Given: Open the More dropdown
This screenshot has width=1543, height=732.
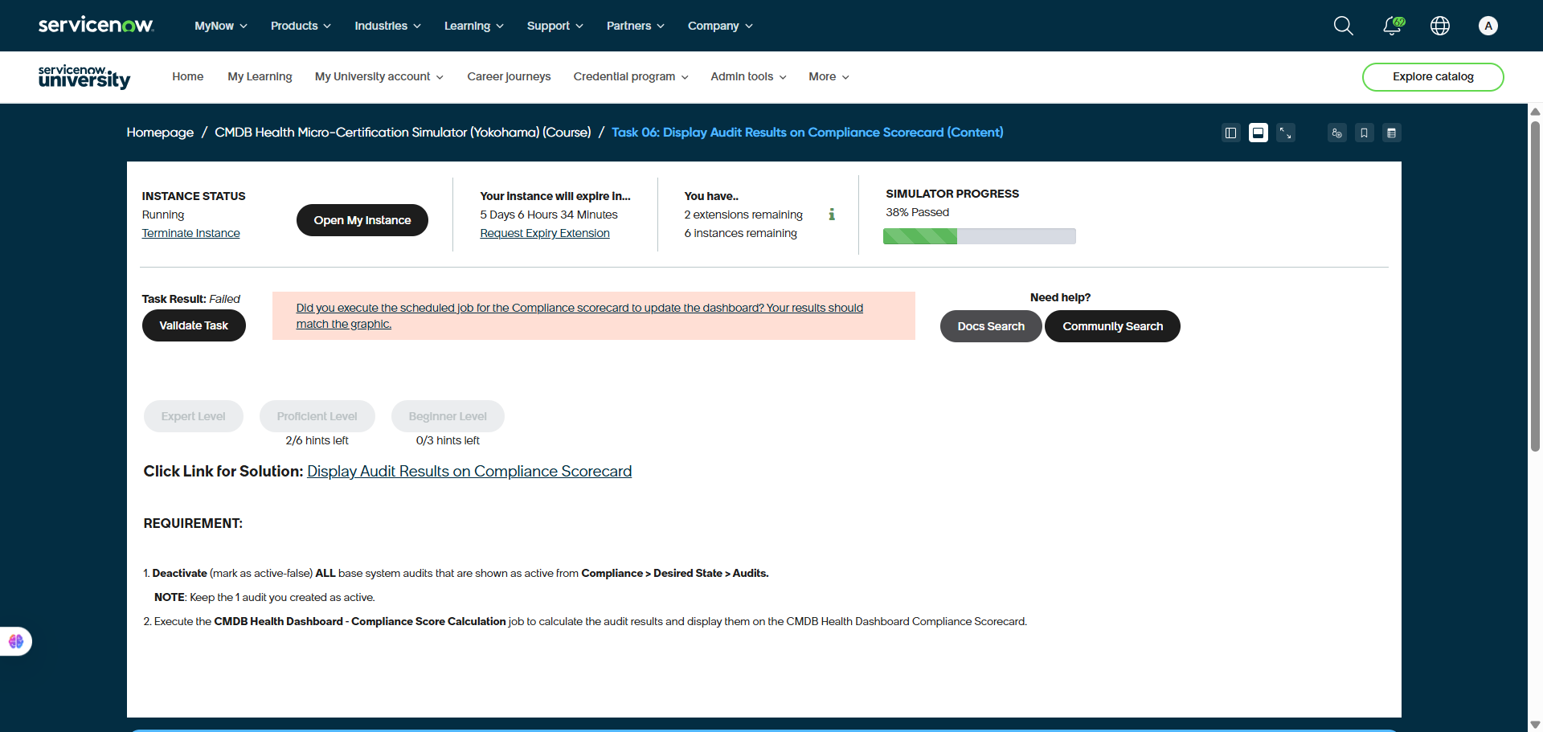Looking at the screenshot, I should pos(829,76).
